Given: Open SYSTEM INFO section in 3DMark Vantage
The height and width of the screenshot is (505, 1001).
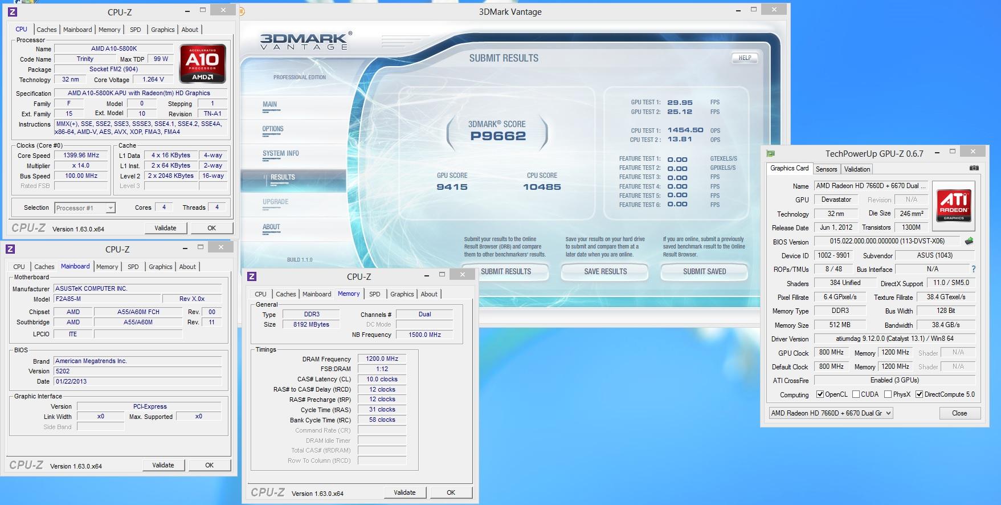Looking at the screenshot, I should (280, 153).
